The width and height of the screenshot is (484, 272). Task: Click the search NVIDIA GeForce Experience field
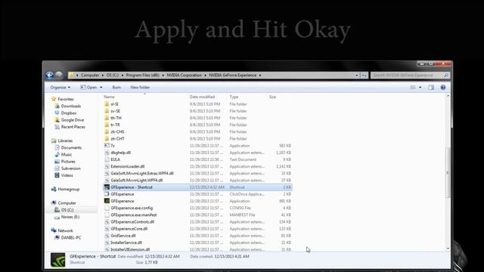click(410, 76)
